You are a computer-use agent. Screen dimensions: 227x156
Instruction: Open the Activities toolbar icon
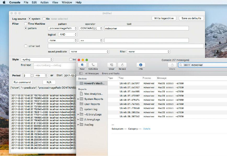[93, 65]
